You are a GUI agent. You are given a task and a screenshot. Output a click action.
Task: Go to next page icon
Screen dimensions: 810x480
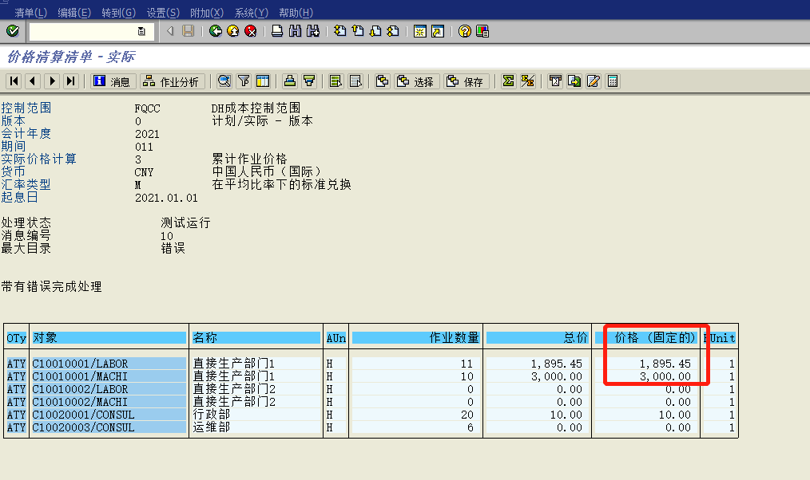[375, 31]
